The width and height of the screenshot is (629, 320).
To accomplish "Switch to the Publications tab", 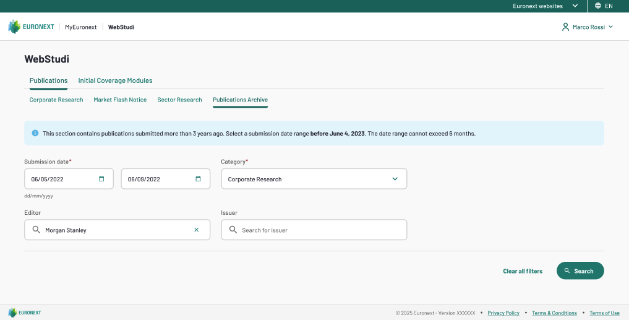I will [48, 80].
